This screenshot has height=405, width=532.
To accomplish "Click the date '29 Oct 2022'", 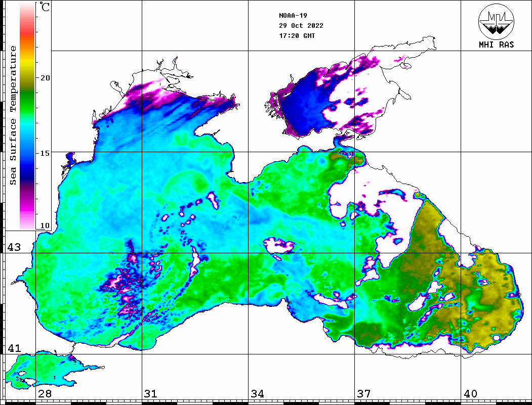I will (x=301, y=25).
